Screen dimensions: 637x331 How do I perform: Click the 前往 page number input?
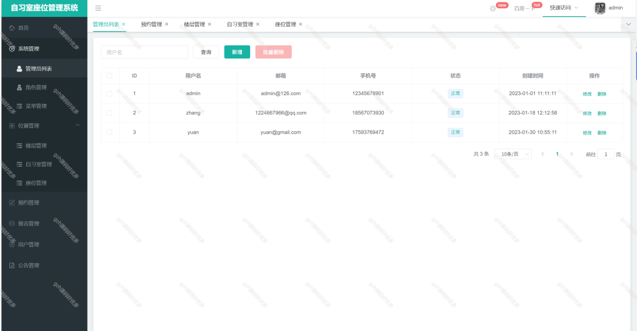click(x=606, y=154)
